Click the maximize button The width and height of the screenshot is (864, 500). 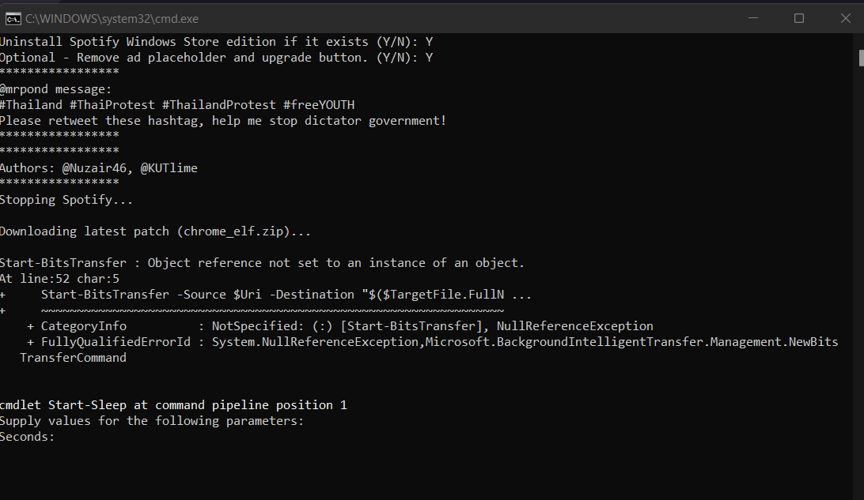point(799,17)
